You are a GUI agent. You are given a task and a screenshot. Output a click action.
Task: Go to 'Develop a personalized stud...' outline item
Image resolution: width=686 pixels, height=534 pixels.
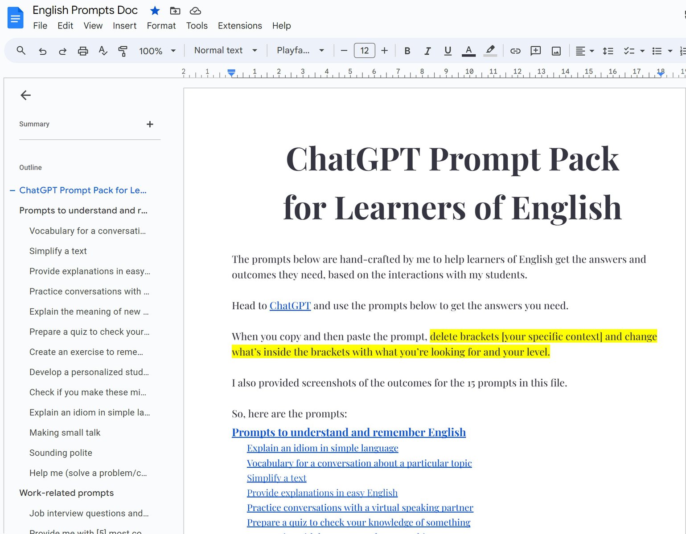point(89,372)
